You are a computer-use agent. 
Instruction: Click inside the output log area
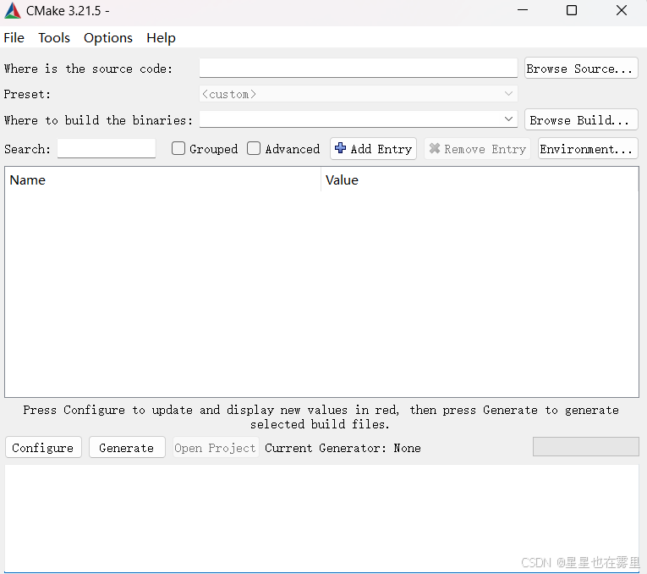click(x=322, y=518)
